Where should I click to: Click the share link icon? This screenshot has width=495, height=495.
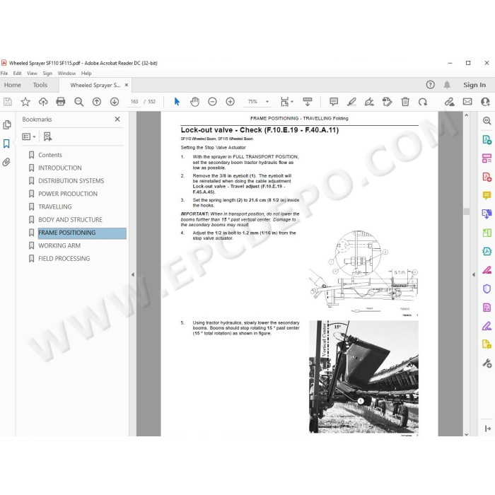tap(449, 102)
